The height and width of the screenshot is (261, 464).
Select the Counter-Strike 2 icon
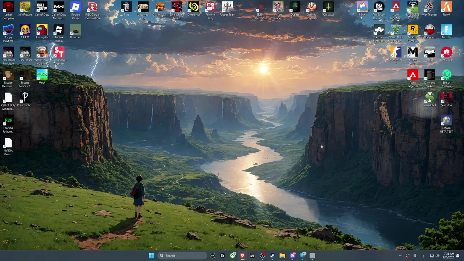396,56
